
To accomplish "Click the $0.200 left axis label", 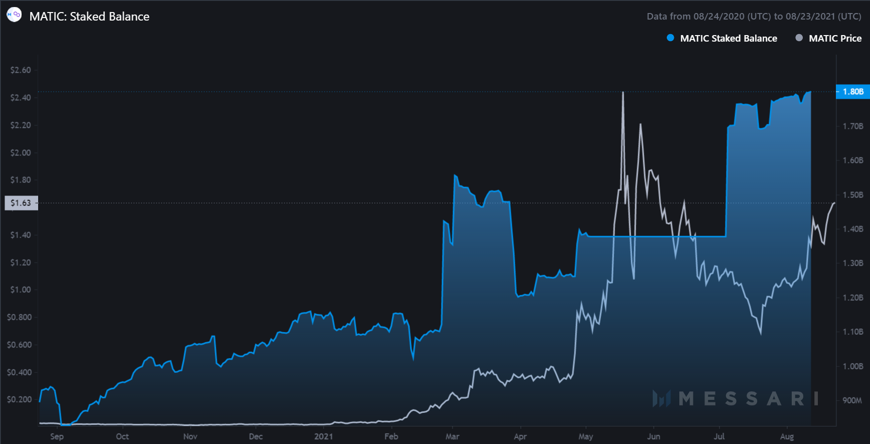I will 19,399.
